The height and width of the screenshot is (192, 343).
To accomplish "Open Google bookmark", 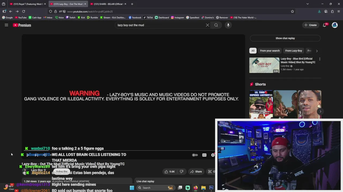I will (8, 18).
